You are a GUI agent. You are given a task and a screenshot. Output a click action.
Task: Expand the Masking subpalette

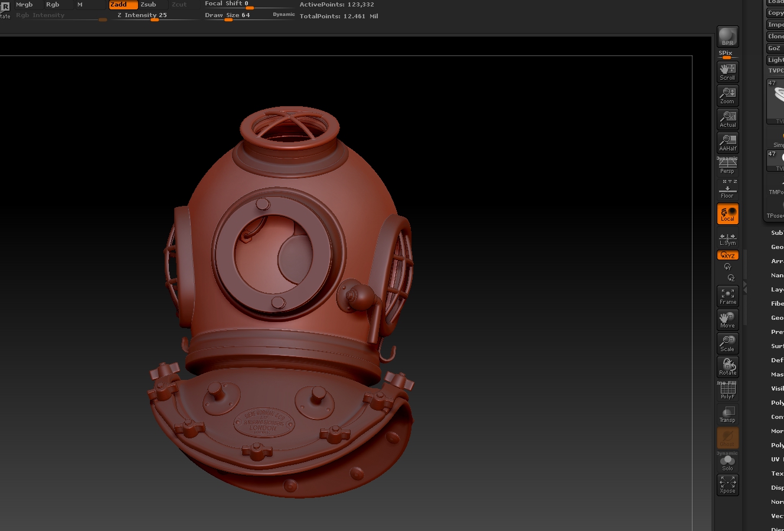(777, 375)
